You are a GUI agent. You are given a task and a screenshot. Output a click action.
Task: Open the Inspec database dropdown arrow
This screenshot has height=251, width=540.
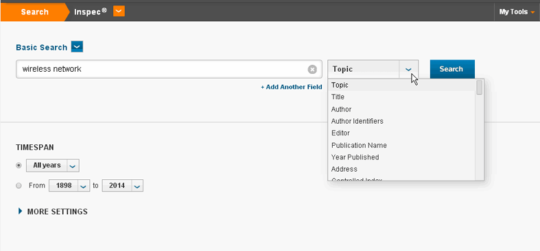119,12
